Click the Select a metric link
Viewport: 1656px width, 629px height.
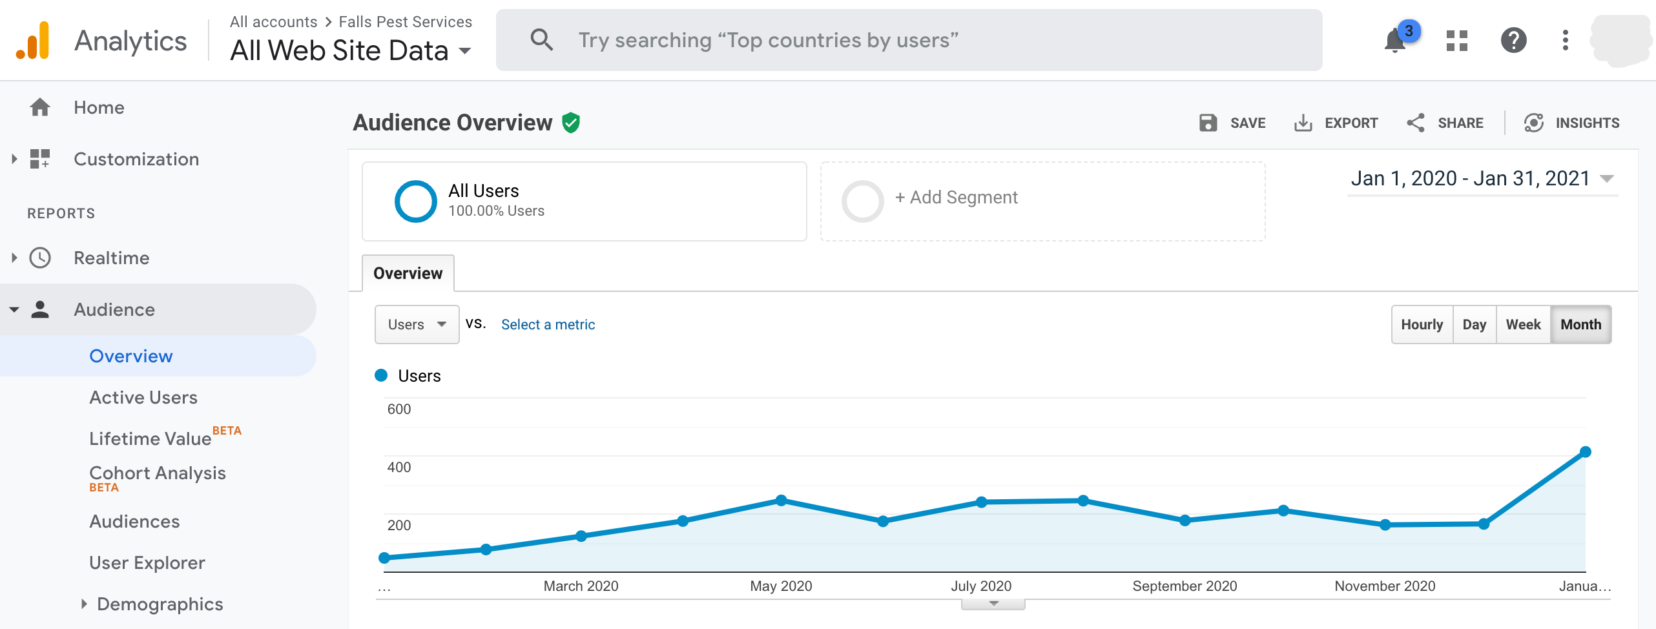click(x=548, y=324)
